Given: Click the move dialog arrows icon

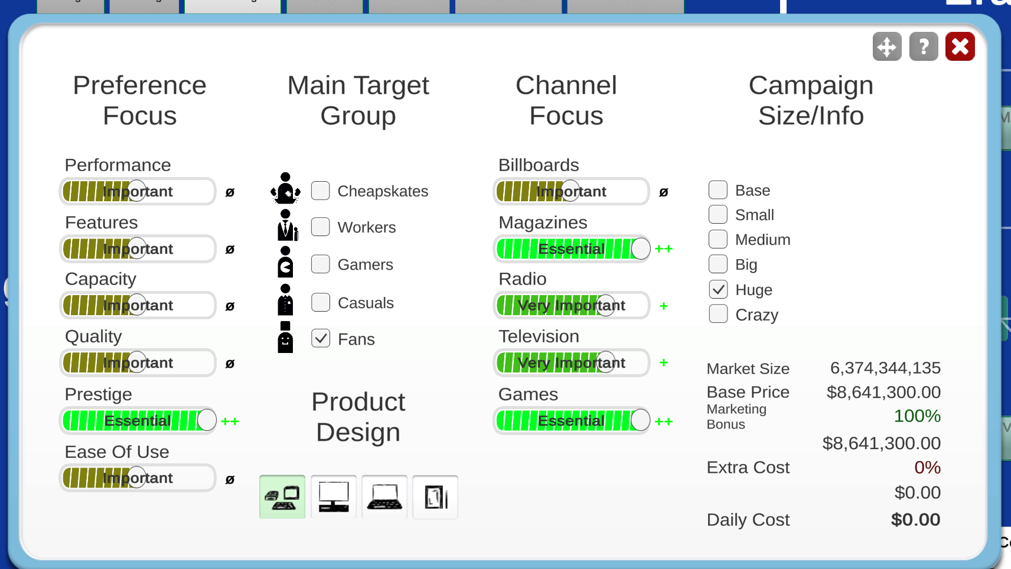Looking at the screenshot, I should [887, 47].
